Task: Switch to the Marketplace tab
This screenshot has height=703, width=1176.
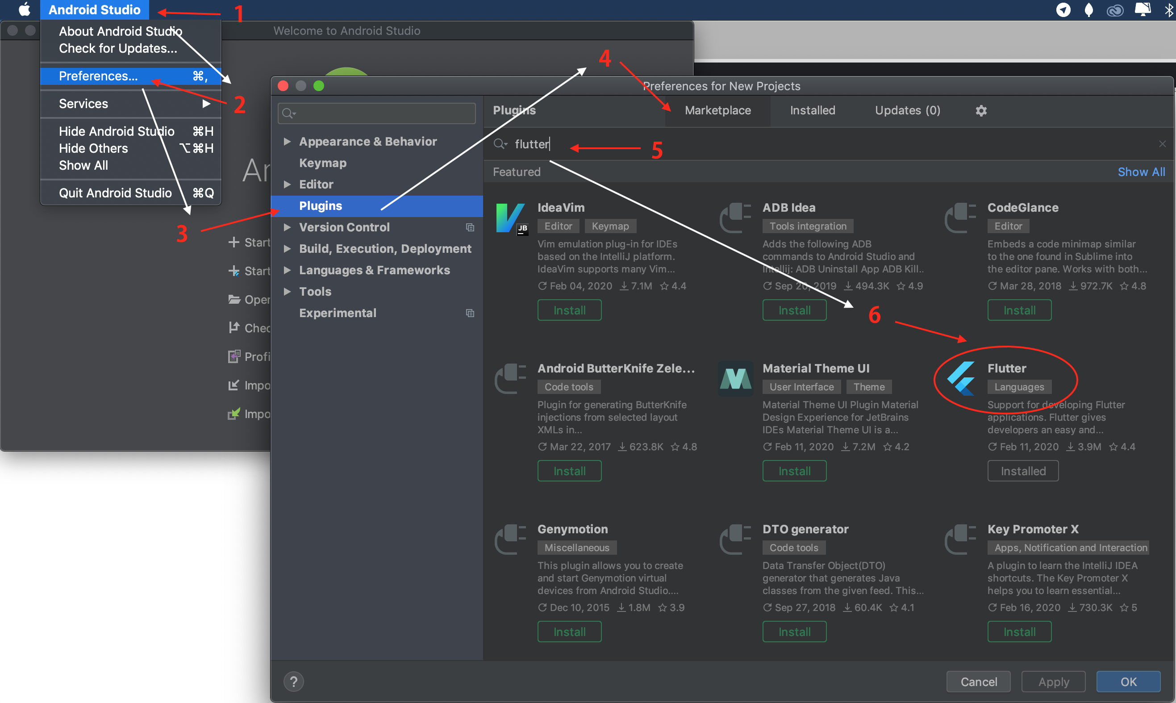Action: 718,110
